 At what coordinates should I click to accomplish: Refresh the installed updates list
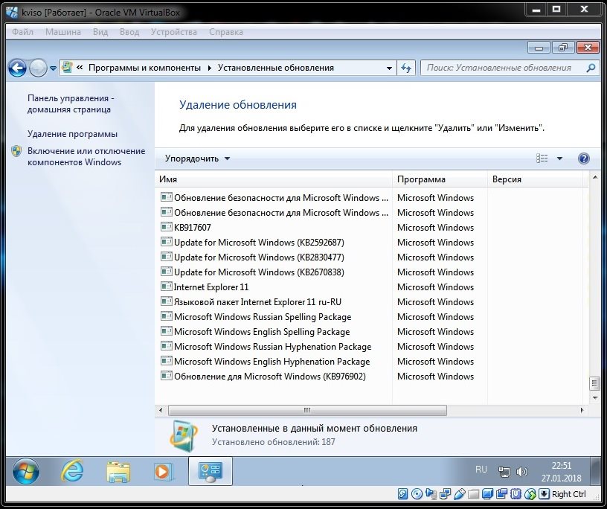[x=406, y=68]
